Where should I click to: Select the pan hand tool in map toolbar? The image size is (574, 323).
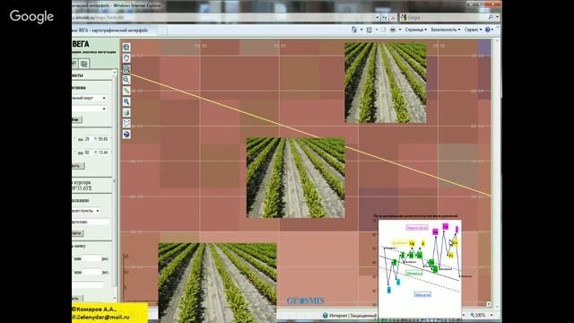[x=126, y=57]
